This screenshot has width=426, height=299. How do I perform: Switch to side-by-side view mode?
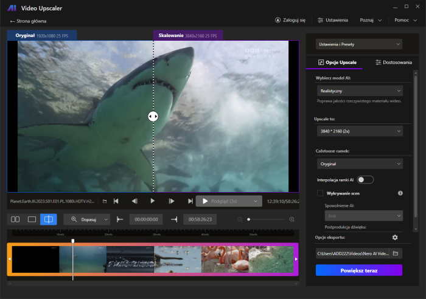coord(15,219)
